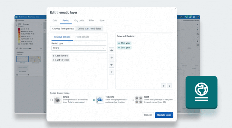Reset map north with the compass icon
This screenshot has width=232, height=128.
(198, 30)
